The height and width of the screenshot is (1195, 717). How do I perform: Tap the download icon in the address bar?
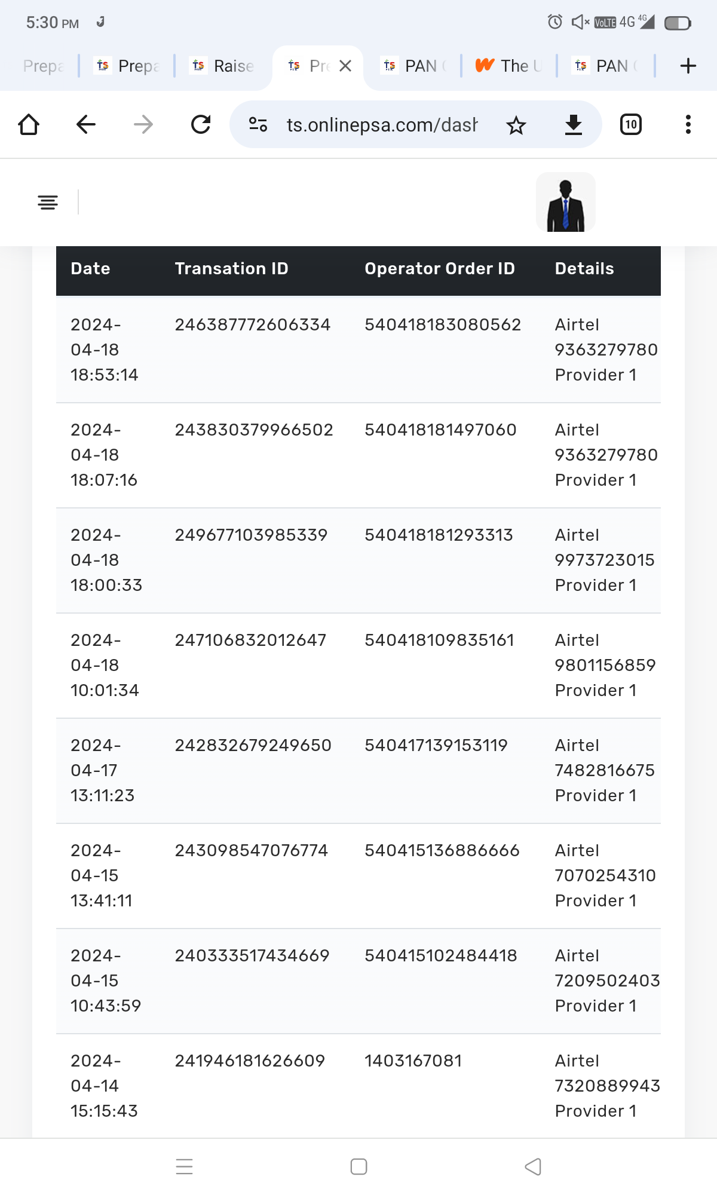coord(573,124)
